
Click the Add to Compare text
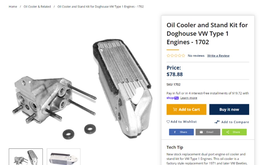[235, 122]
